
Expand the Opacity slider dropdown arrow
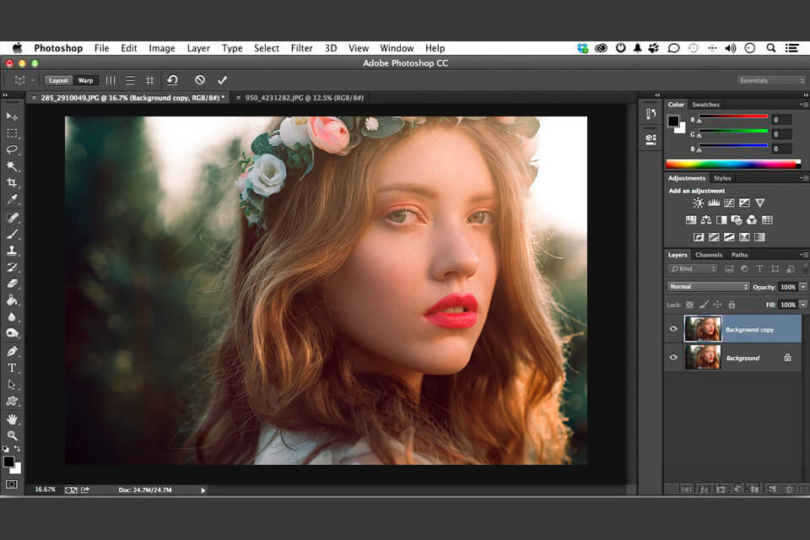(x=803, y=287)
